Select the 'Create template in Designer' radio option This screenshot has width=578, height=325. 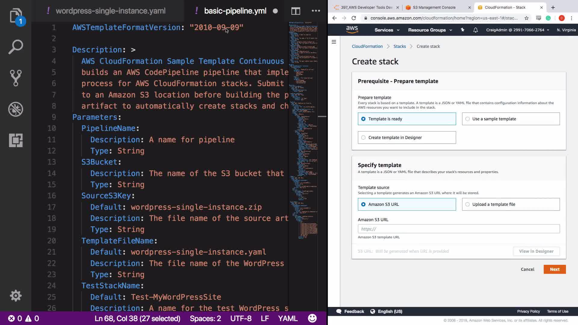[x=363, y=138]
